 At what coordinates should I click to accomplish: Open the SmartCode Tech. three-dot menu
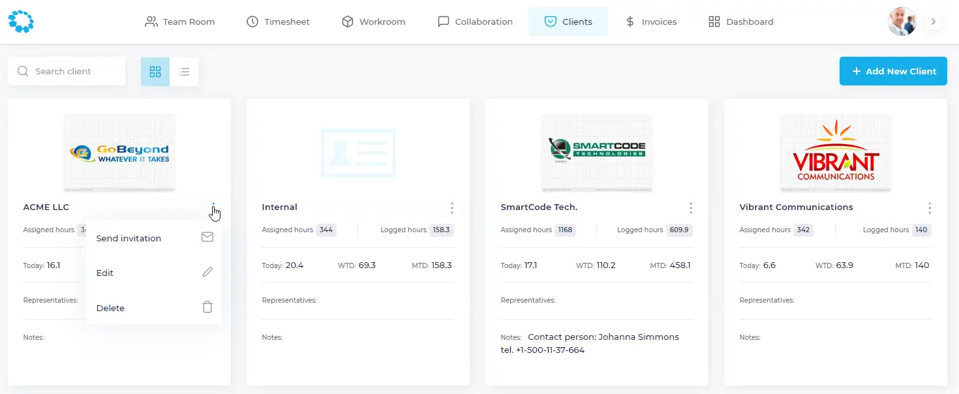click(x=691, y=208)
